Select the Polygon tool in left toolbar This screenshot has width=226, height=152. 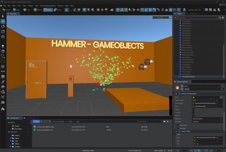click(3, 61)
